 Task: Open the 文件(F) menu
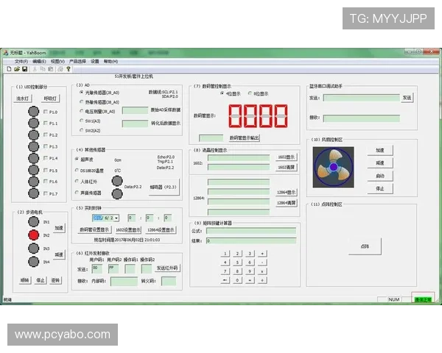pos(21,62)
